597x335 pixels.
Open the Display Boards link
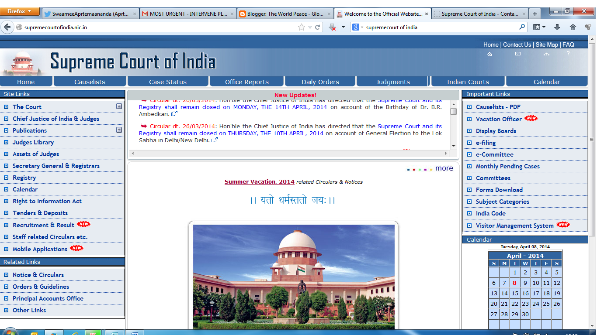[496, 131]
